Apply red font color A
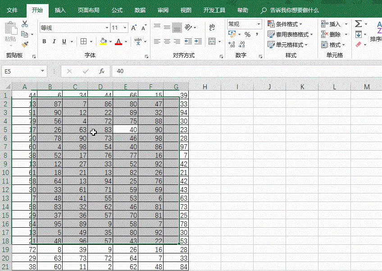Screen dimensions: 382x271 coord(118,41)
